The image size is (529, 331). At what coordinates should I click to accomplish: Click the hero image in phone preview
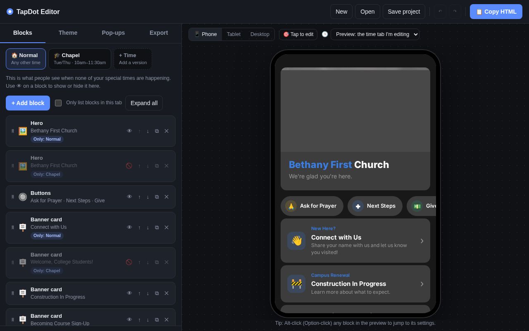(x=355, y=110)
